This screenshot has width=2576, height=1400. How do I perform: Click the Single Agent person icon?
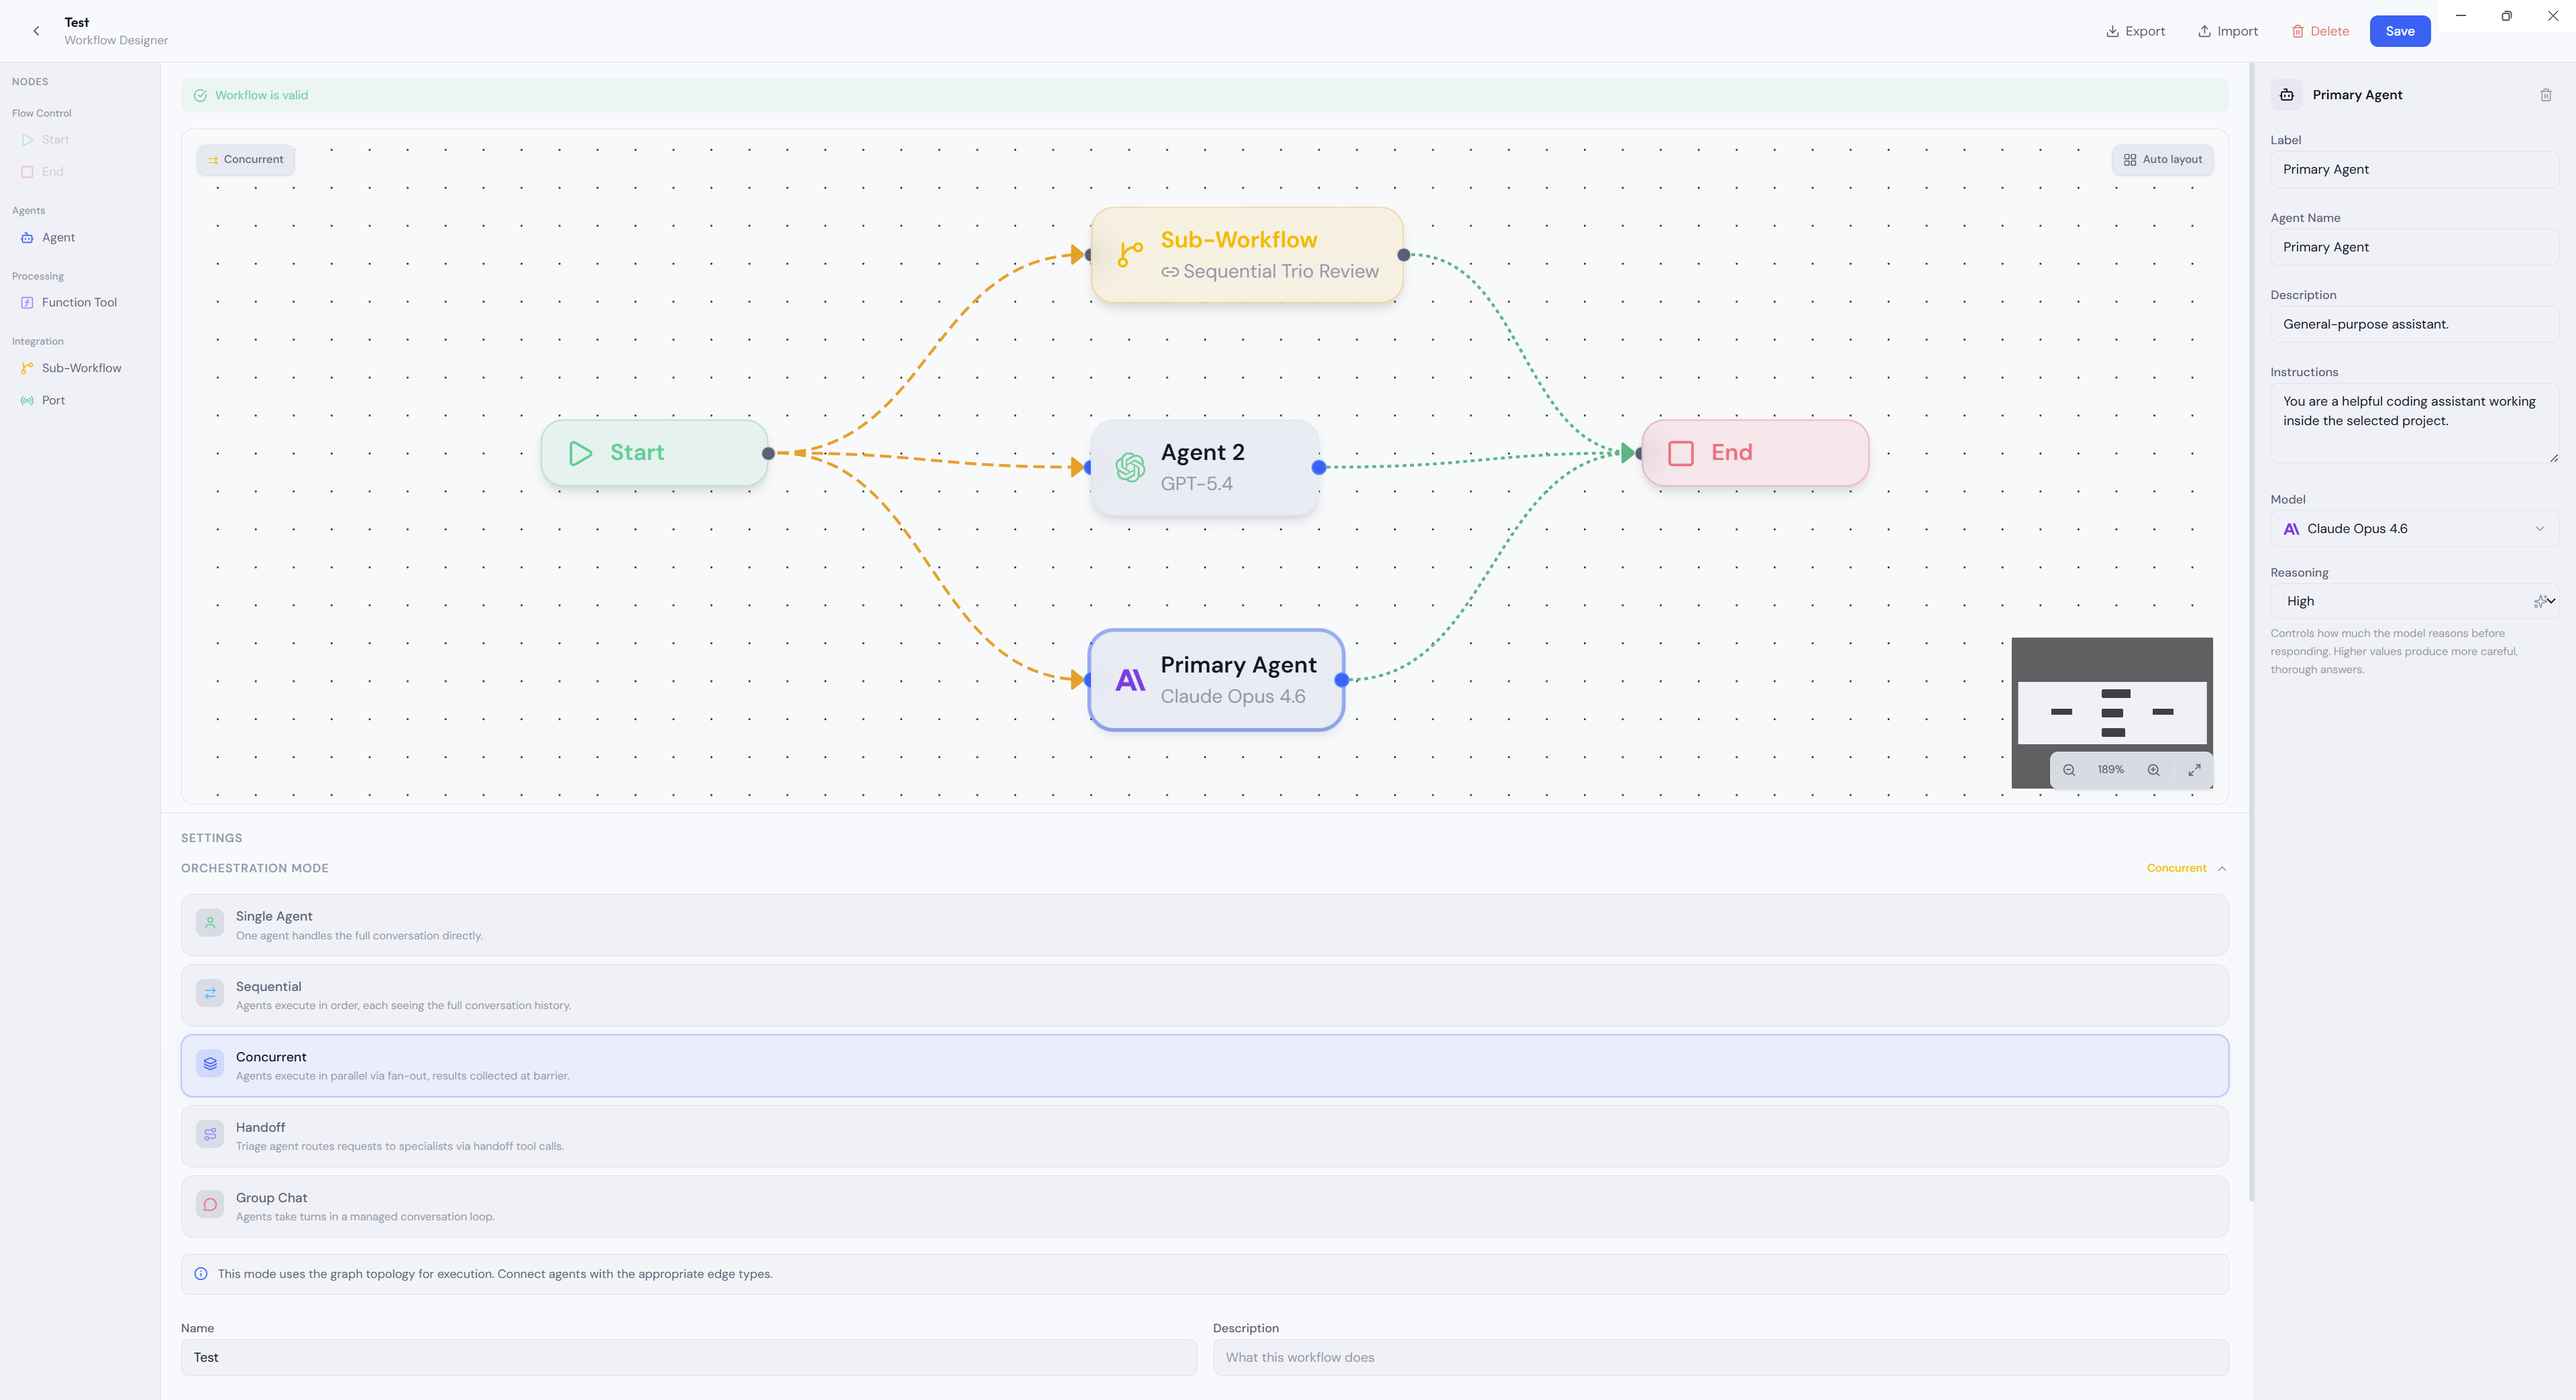(210, 925)
